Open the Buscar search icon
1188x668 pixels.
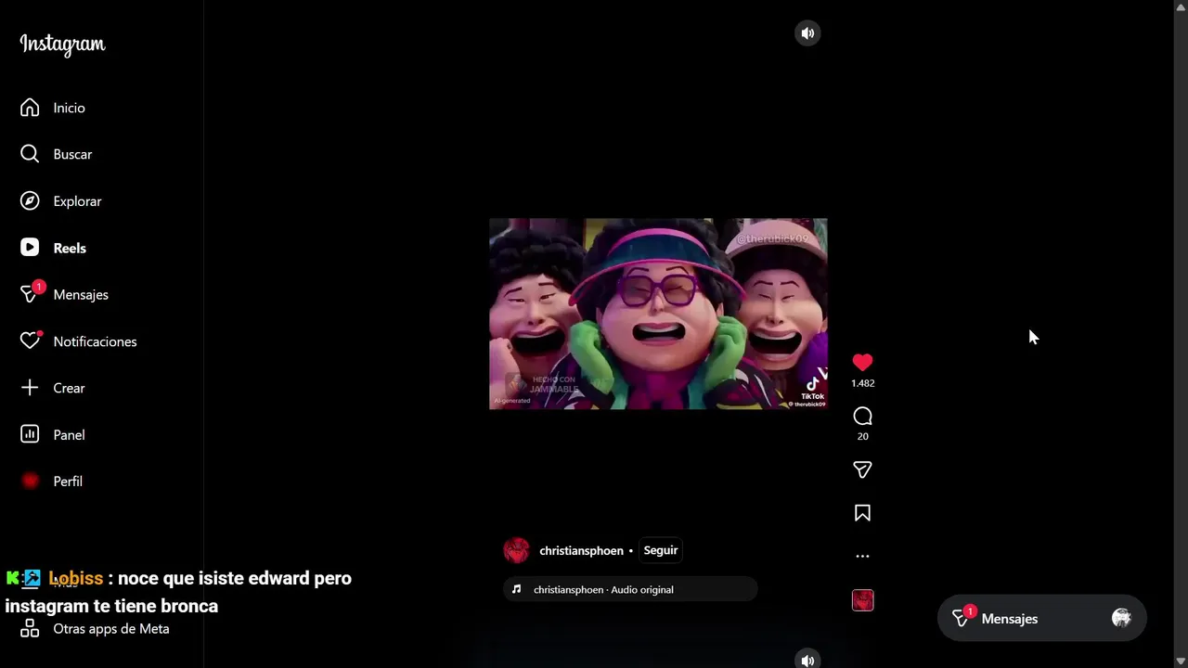[30, 154]
